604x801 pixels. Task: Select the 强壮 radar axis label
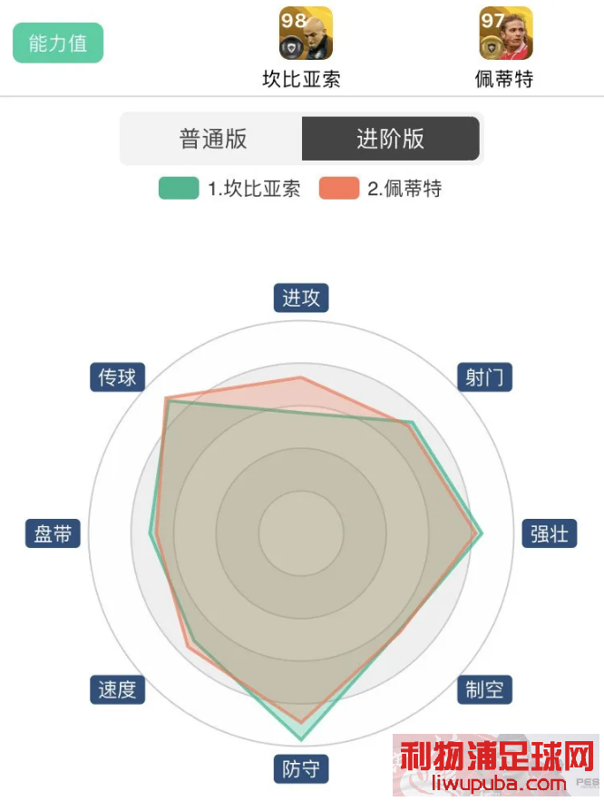pyautogui.click(x=550, y=533)
